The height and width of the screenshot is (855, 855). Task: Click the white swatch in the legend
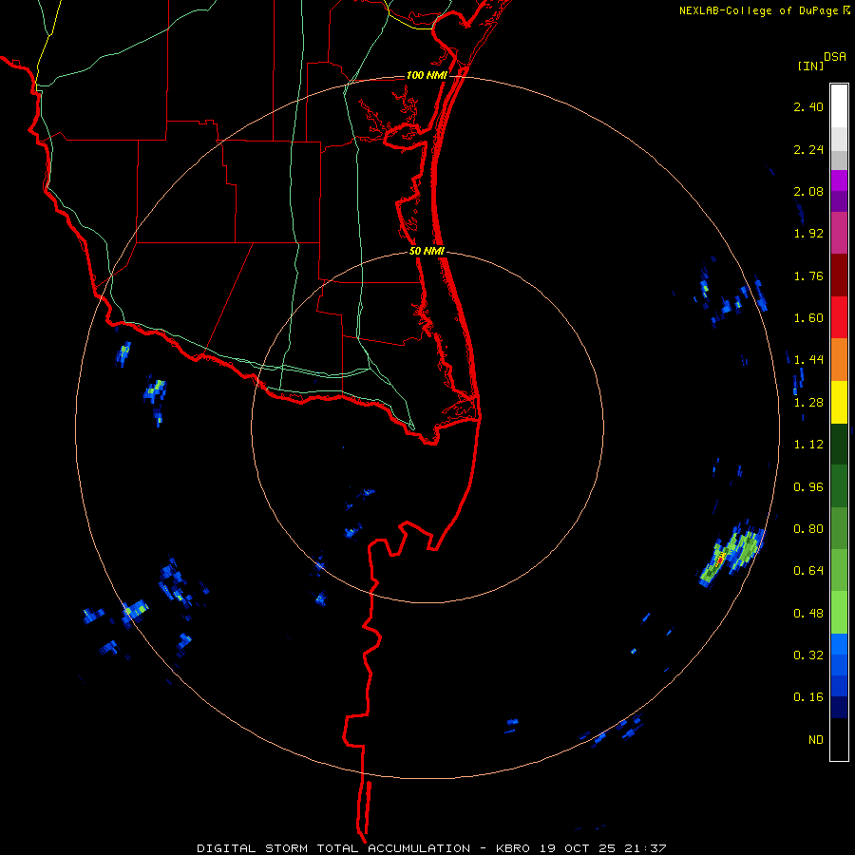click(839, 106)
